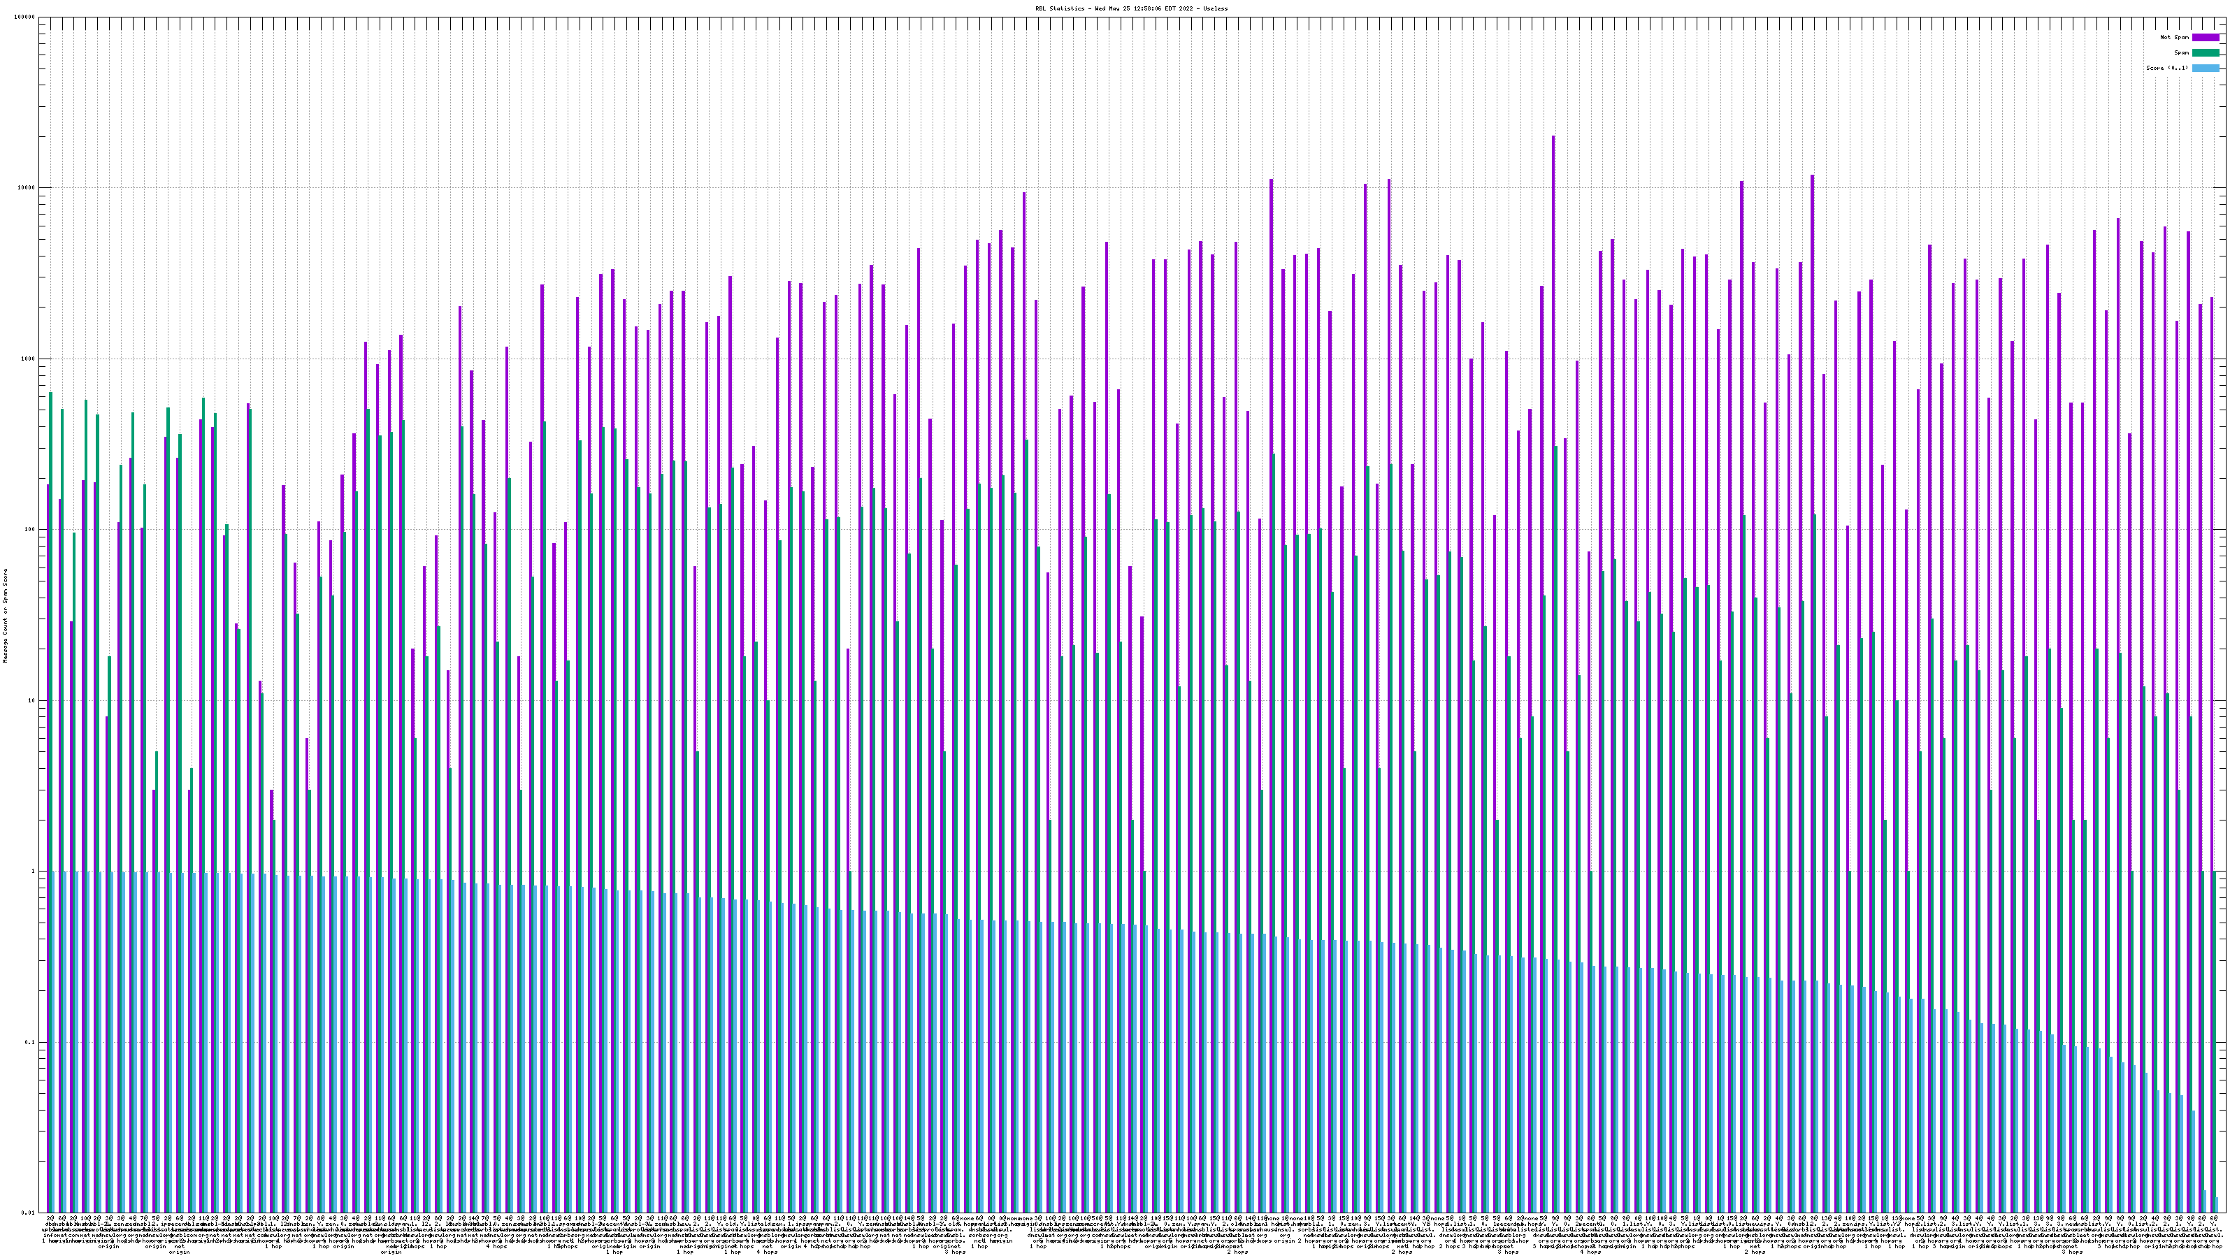
Task: Click the 100000 y-axis tick label
Action: 25,17
